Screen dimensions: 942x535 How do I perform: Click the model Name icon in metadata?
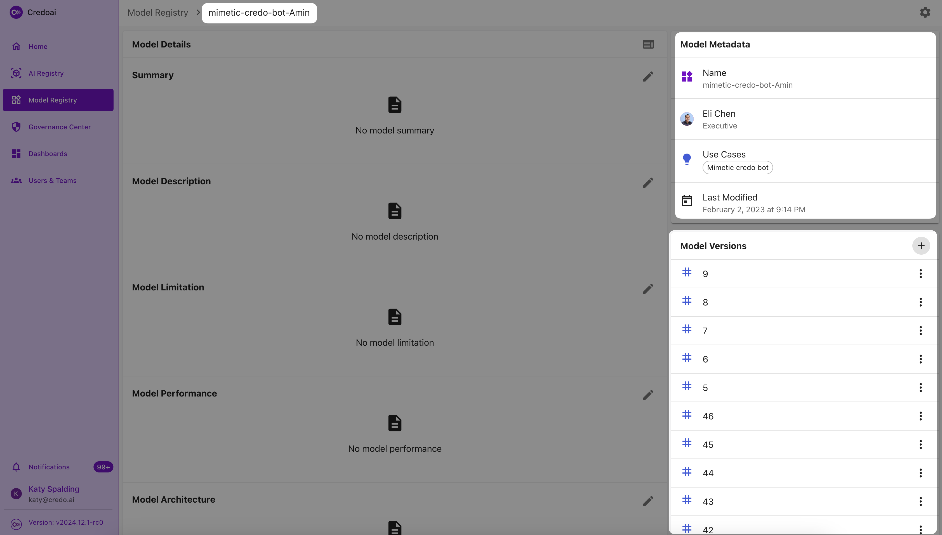tap(687, 77)
